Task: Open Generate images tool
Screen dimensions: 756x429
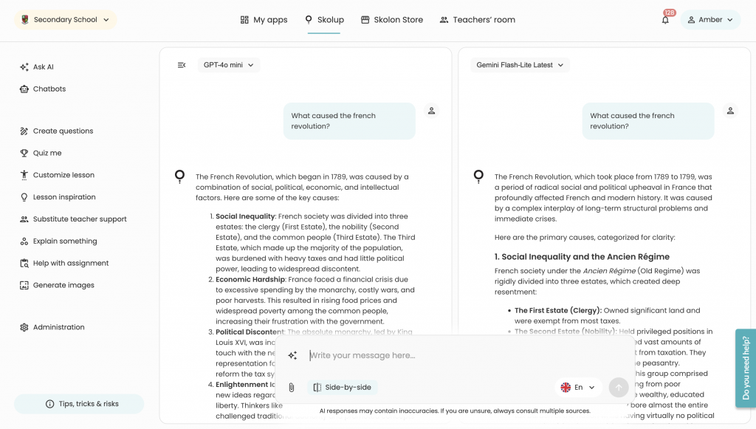Action: coord(63,285)
